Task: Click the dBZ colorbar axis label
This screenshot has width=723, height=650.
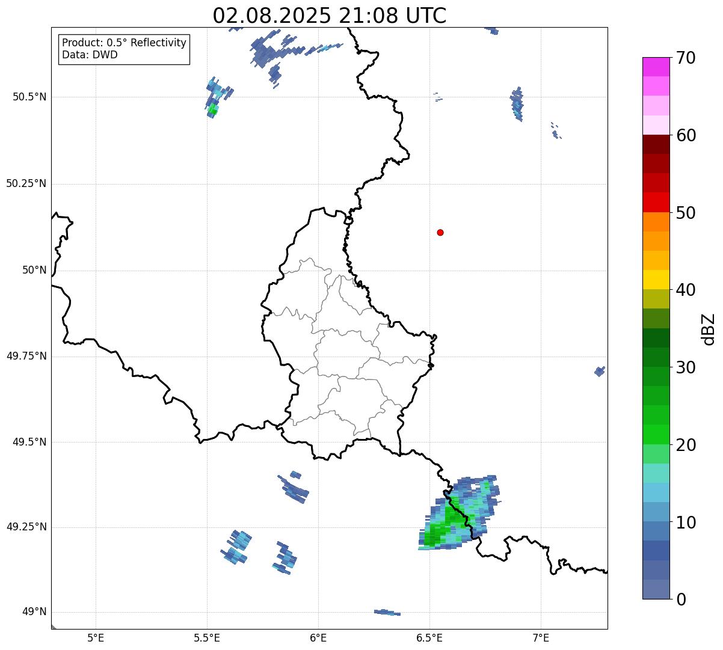Action: [709, 329]
